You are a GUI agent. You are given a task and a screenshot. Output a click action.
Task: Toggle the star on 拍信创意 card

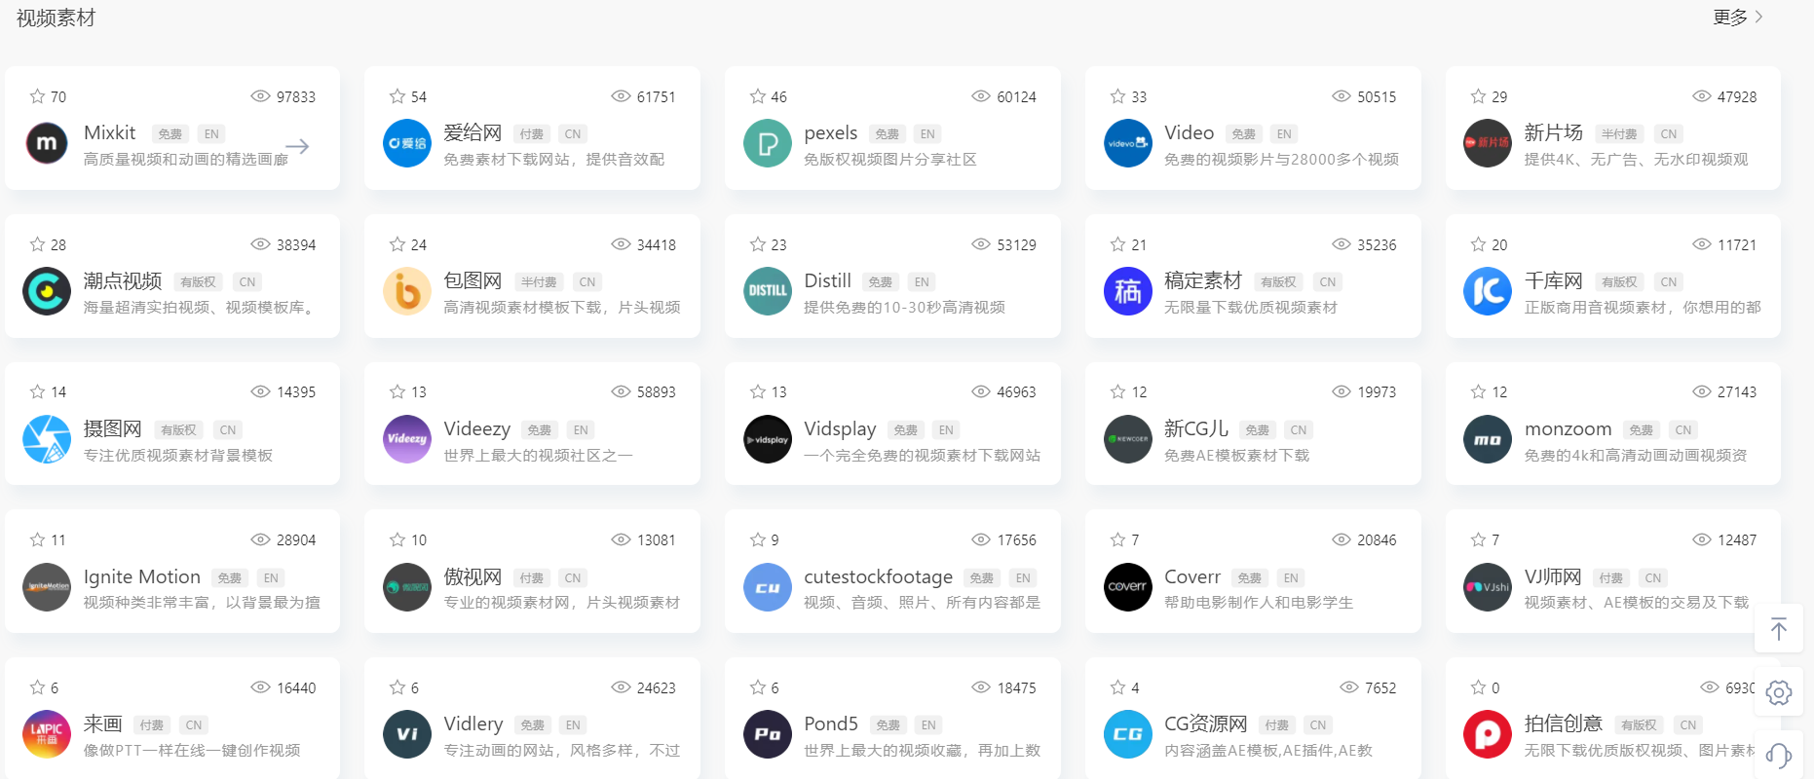(x=1478, y=687)
